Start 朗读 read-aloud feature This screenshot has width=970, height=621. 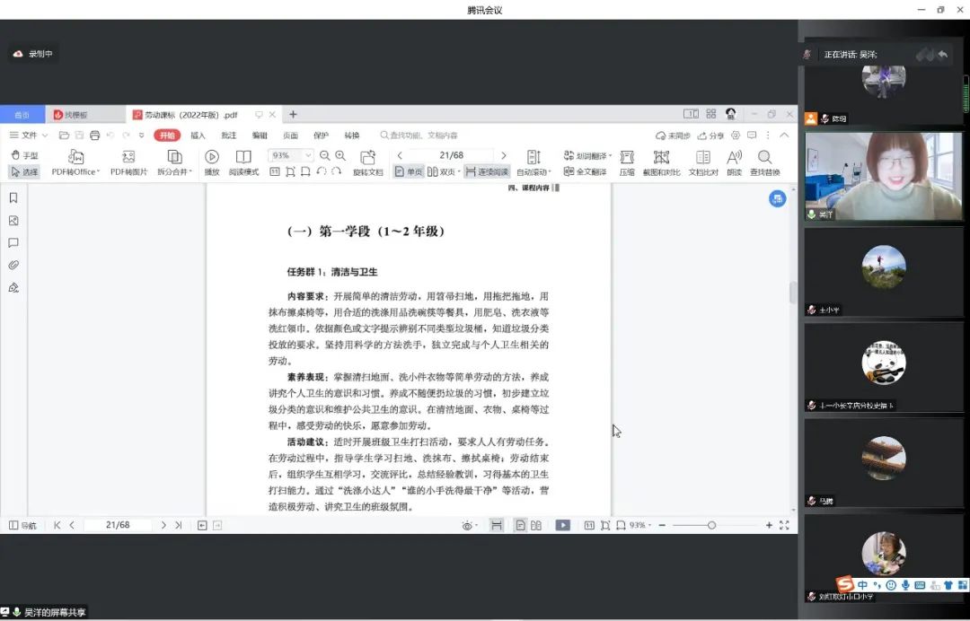point(735,162)
